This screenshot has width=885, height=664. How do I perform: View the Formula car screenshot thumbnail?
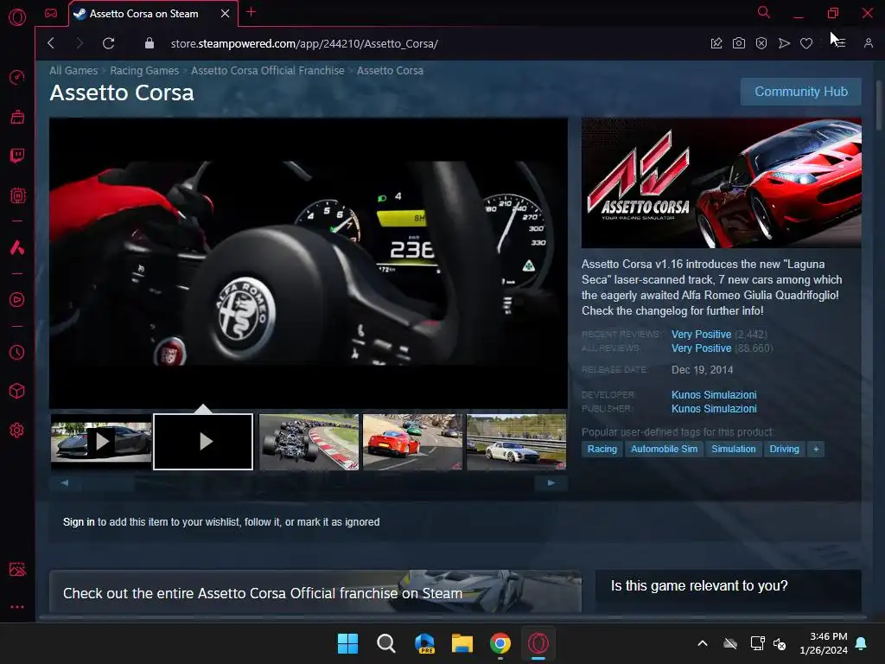[x=309, y=442]
